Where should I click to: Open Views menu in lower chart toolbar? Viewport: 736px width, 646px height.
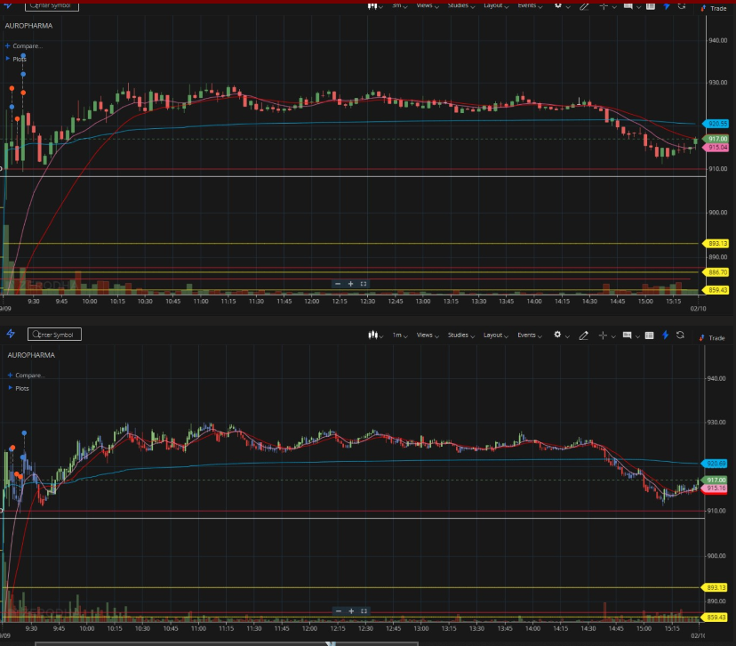[428, 335]
